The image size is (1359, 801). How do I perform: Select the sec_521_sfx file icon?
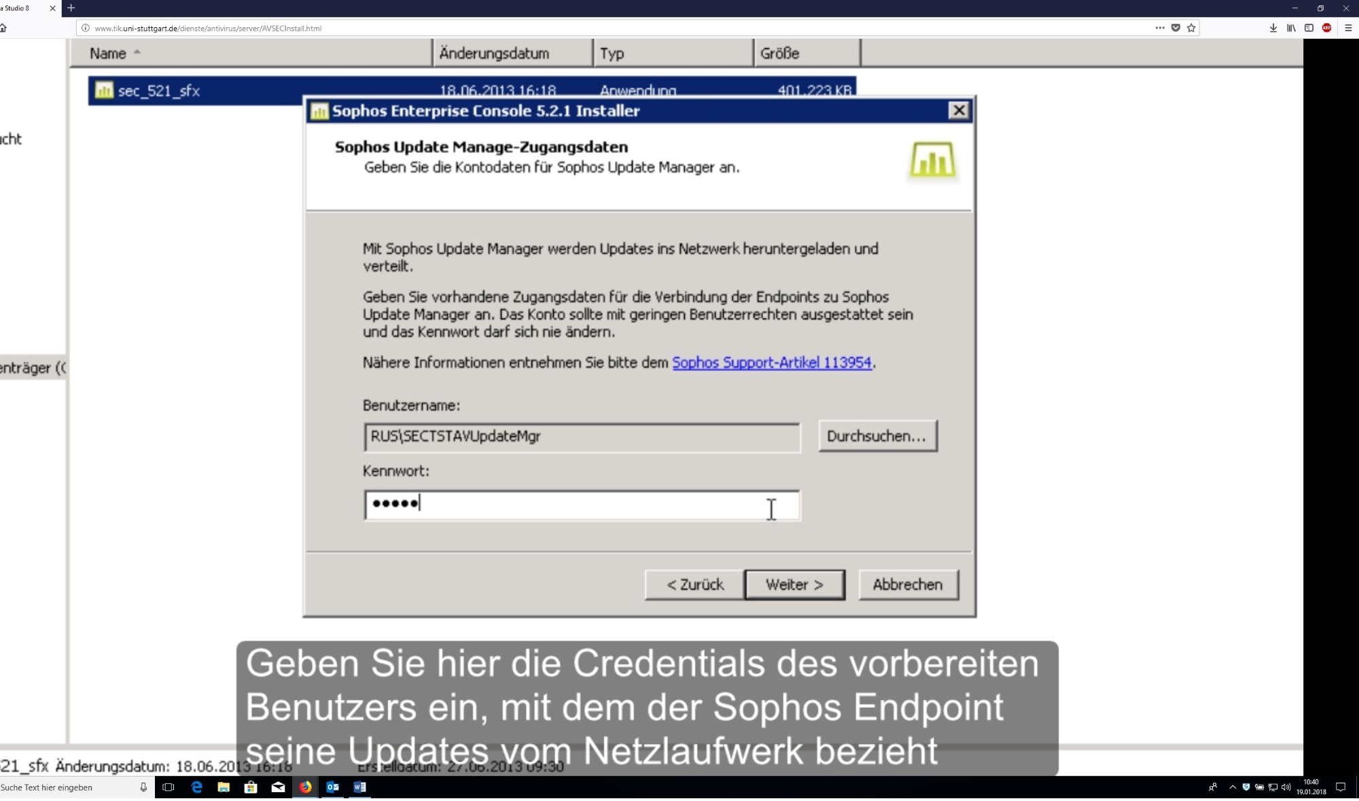(x=104, y=90)
